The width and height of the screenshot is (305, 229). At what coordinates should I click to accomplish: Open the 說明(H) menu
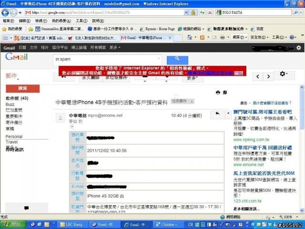pos(98,21)
